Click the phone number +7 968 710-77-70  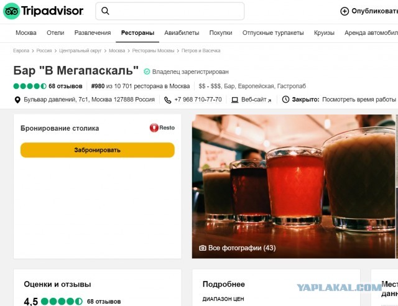pos(198,100)
